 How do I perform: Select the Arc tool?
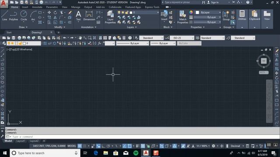[33, 16]
